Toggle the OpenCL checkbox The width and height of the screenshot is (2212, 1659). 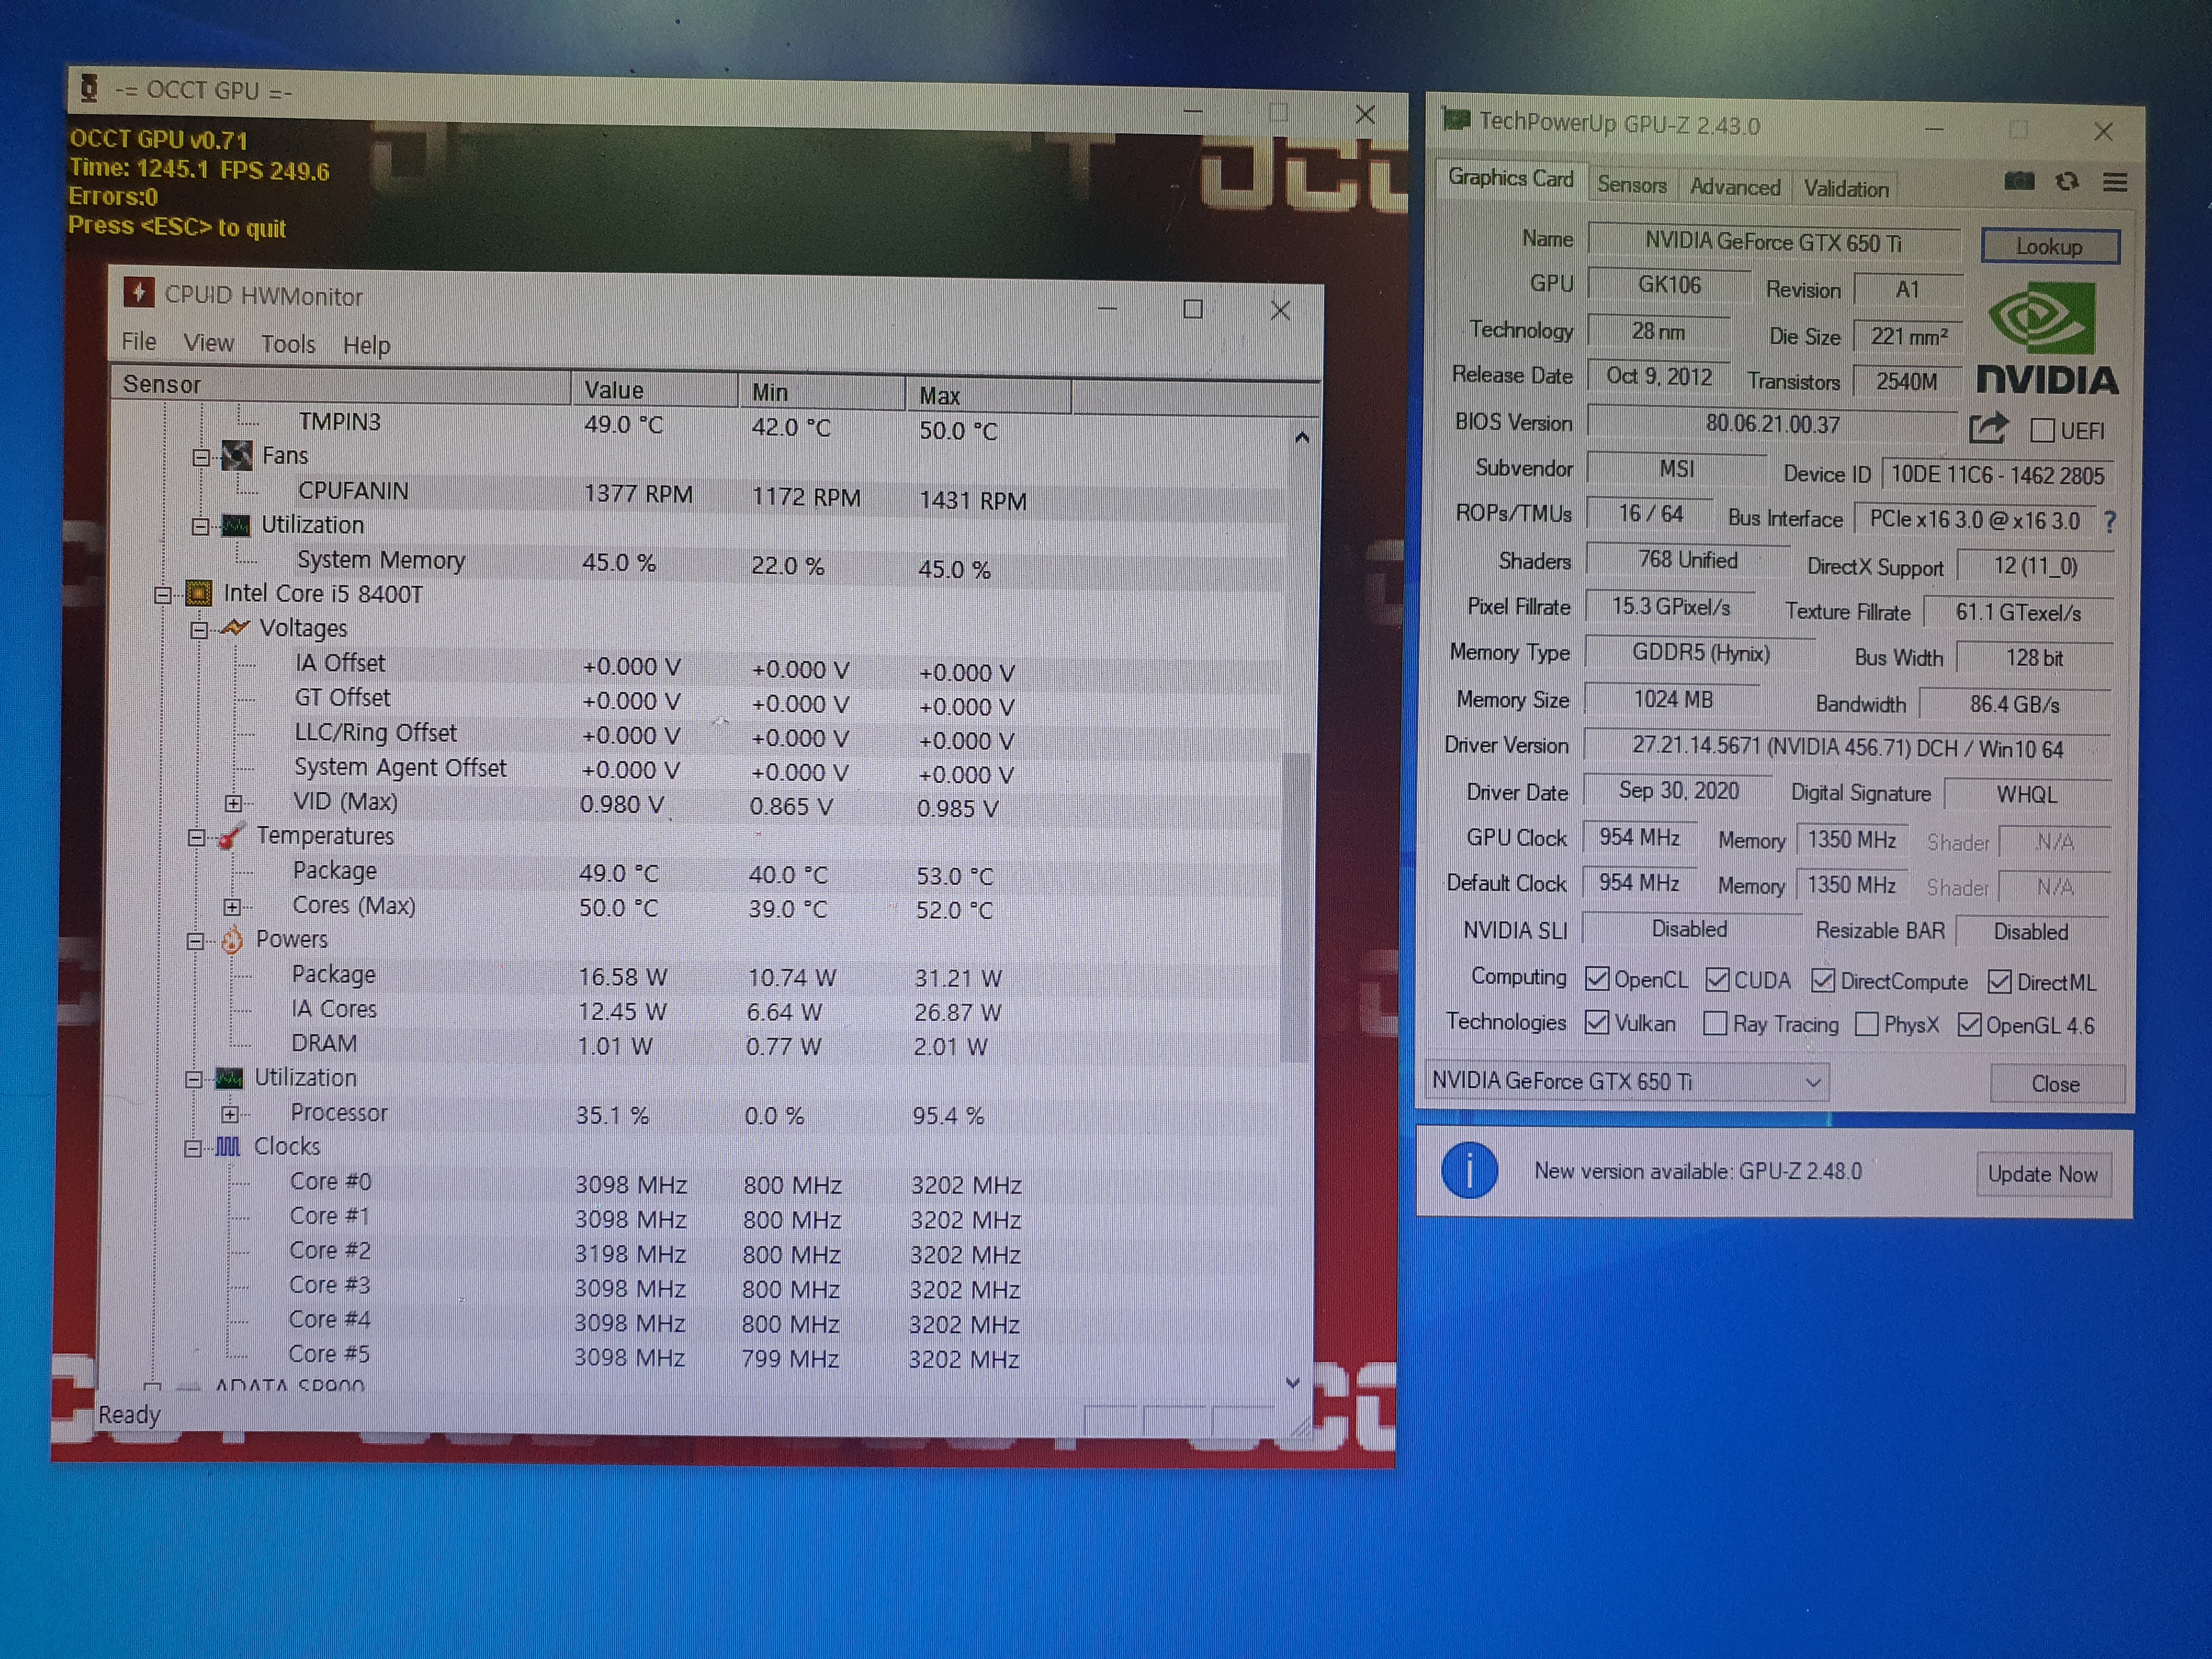[x=1598, y=979]
